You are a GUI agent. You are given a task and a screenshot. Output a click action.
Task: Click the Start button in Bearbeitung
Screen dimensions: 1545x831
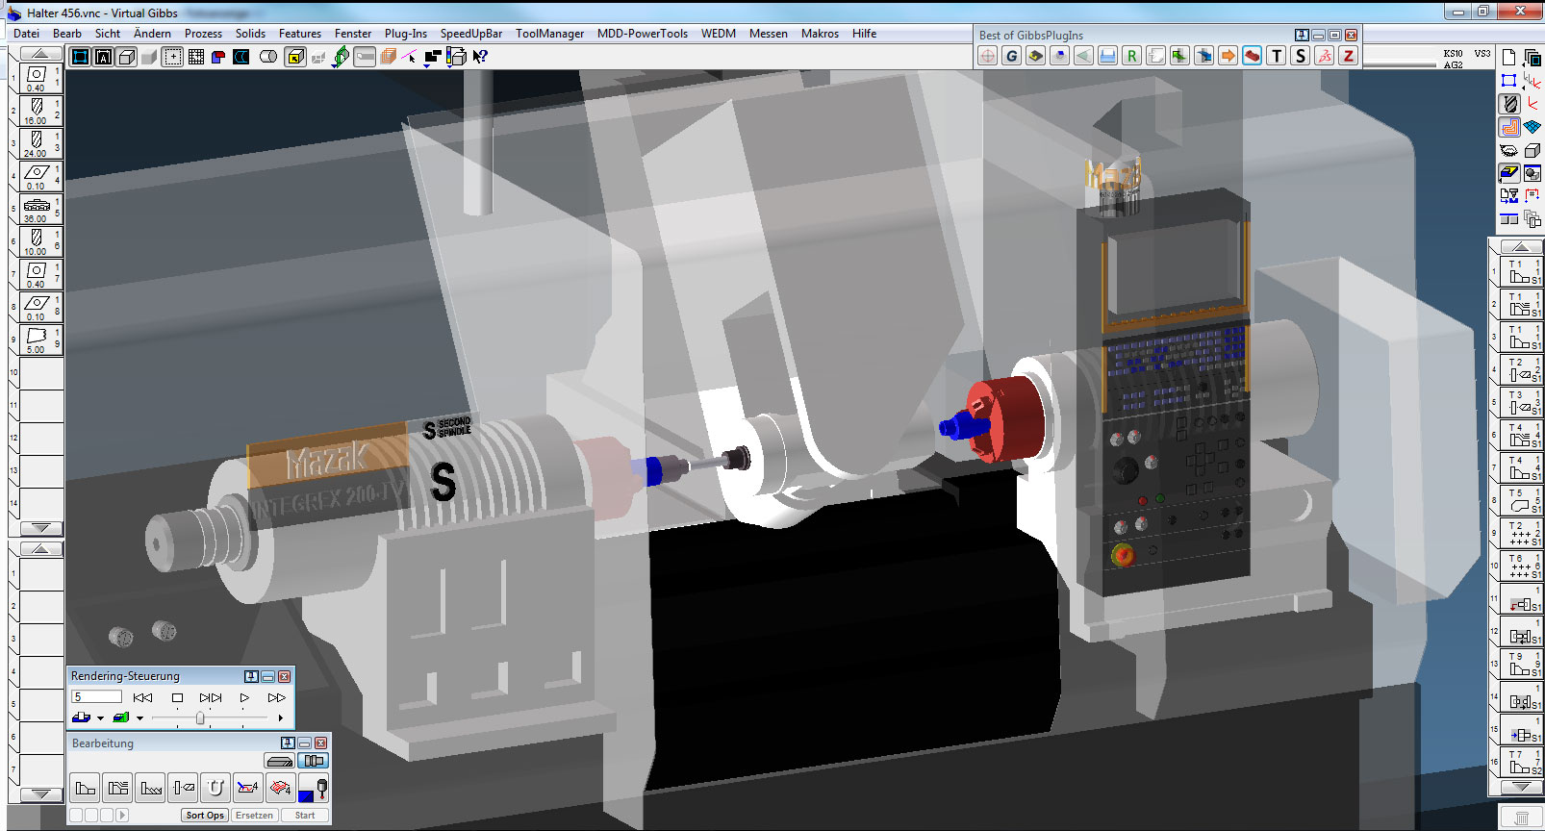(x=305, y=815)
